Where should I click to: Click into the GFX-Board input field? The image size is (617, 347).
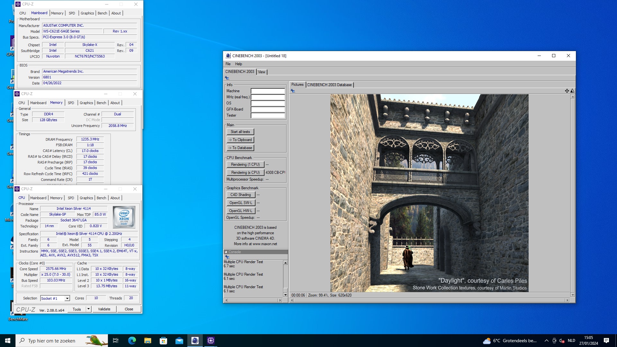click(x=268, y=109)
